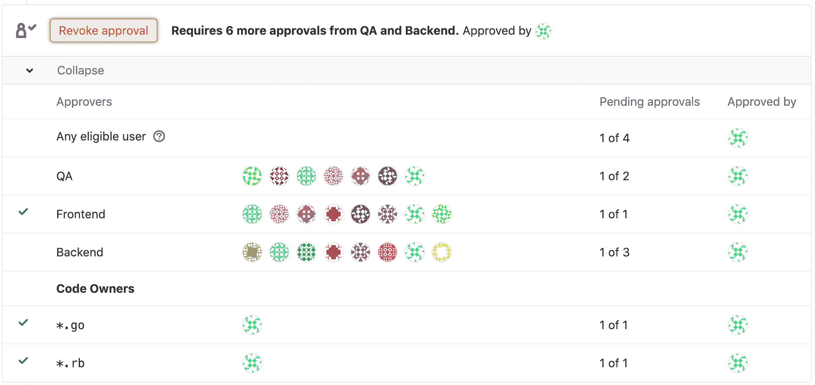Viewport: 815px width, 385px height.
Task: Click the Approved by column header
Action: [x=762, y=102]
